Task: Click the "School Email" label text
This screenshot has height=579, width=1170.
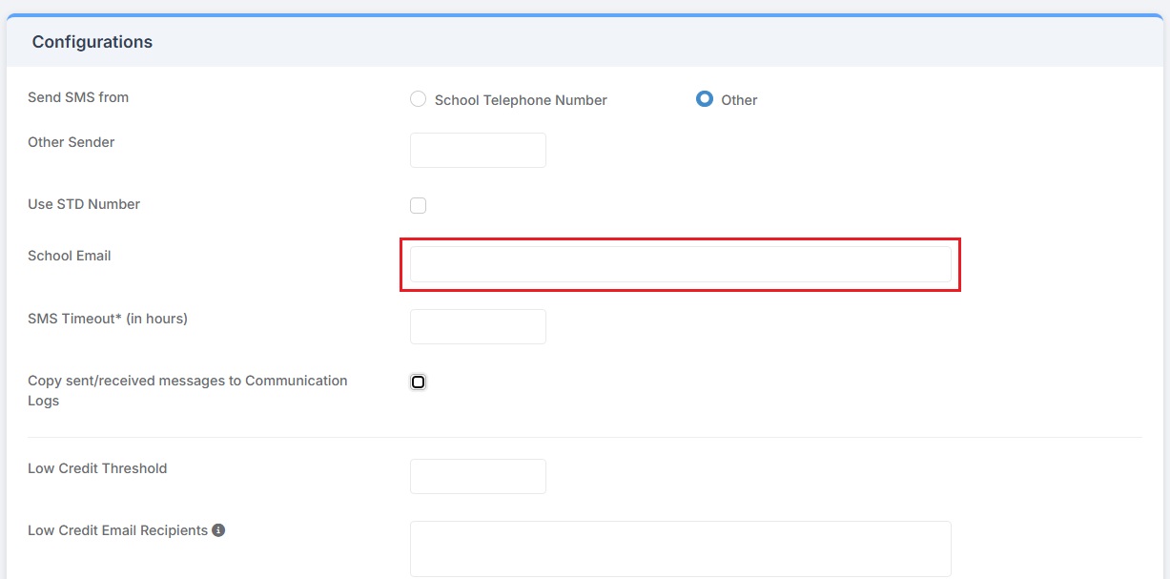Action: click(x=70, y=256)
